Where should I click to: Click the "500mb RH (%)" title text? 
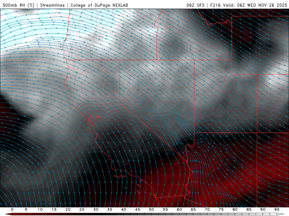pos(18,5)
